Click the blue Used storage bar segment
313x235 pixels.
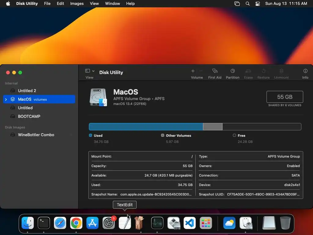click(146, 127)
